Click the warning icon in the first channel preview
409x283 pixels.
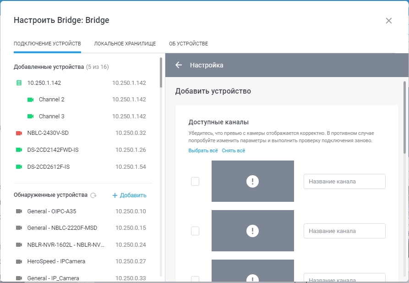pyautogui.click(x=252, y=181)
